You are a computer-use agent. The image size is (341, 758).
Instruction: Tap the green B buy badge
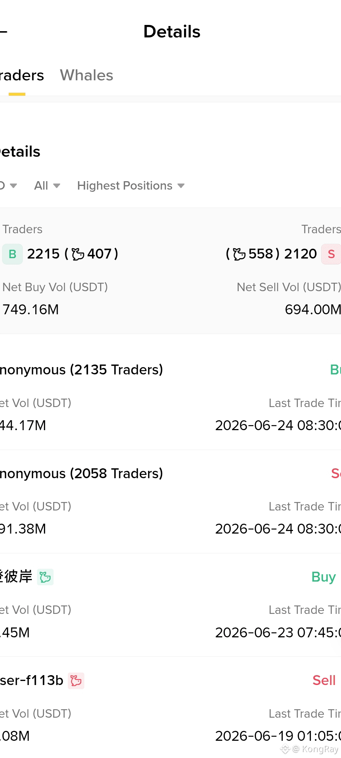12,254
